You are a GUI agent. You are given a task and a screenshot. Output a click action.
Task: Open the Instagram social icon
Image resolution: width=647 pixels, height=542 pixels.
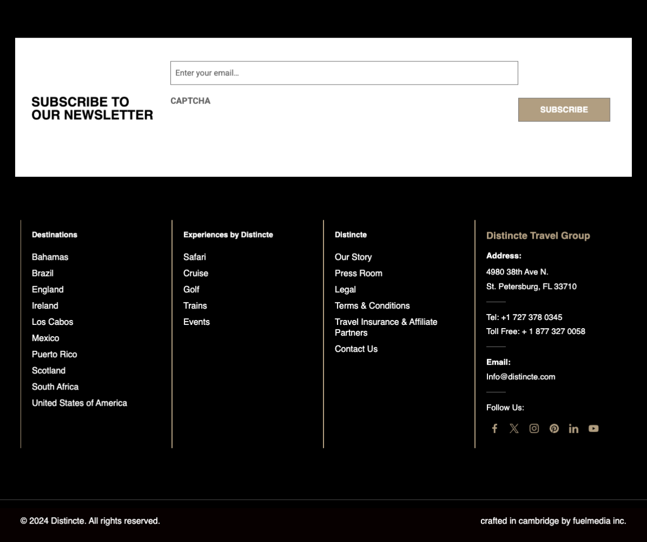[534, 428]
